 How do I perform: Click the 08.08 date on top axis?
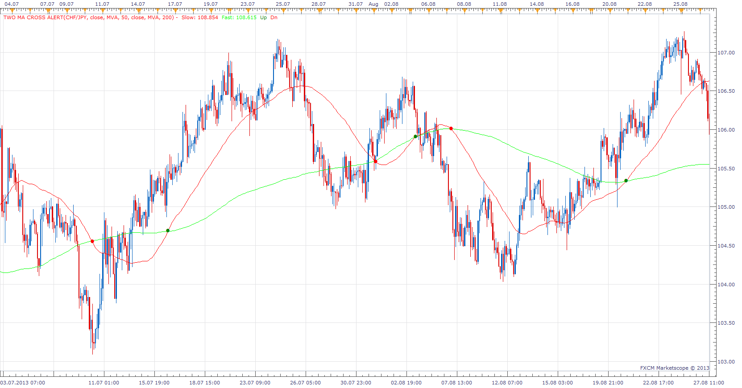[464, 4]
